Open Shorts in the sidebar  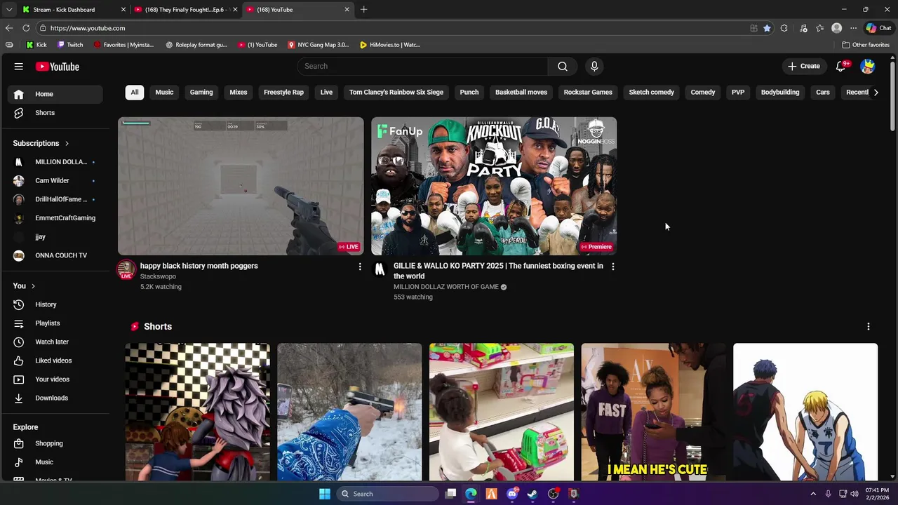point(45,113)
